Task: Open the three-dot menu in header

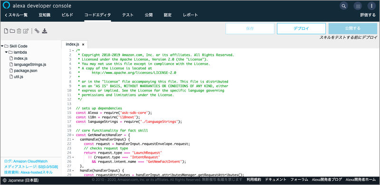Action: click(x=371, y=6)
